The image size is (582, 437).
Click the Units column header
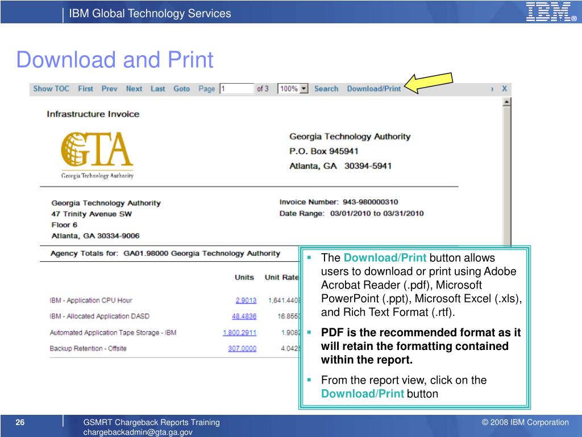point(244,278)
